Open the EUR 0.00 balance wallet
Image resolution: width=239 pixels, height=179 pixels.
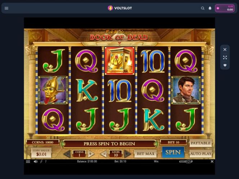[x=225, y=8]
